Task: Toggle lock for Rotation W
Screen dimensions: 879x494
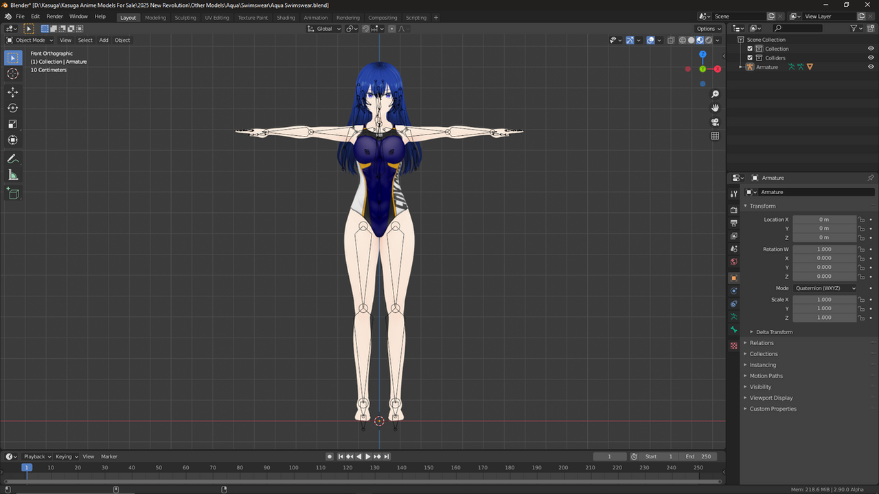Action: coord(862,249)
